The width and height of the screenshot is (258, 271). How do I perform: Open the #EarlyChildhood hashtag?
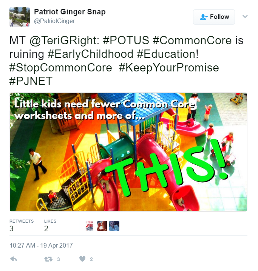click(x=90, y=54)
